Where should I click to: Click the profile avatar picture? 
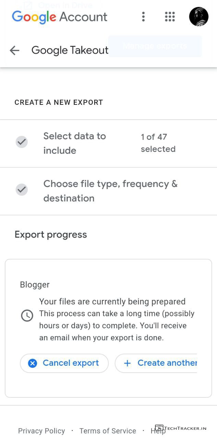click(199, 16)
